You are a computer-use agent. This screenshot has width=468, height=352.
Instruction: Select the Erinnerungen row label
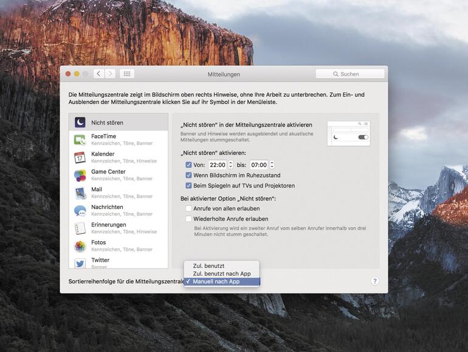pos(109,225)
